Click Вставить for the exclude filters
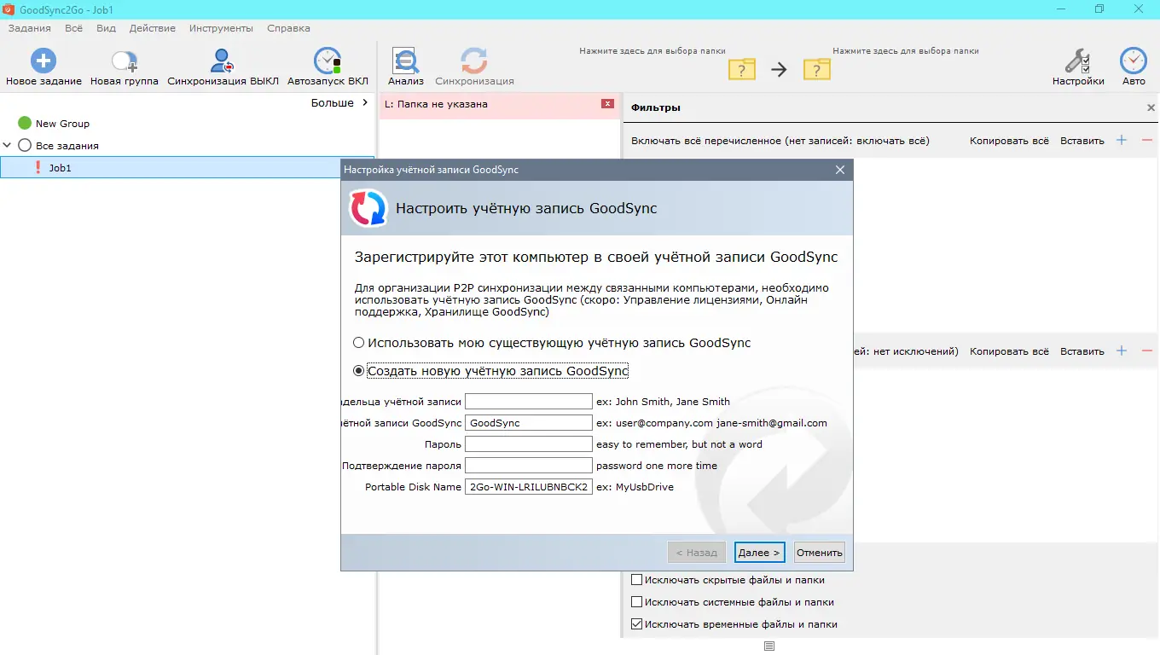The height and width of the screenshot is (655, 1160). point(1082,351)
